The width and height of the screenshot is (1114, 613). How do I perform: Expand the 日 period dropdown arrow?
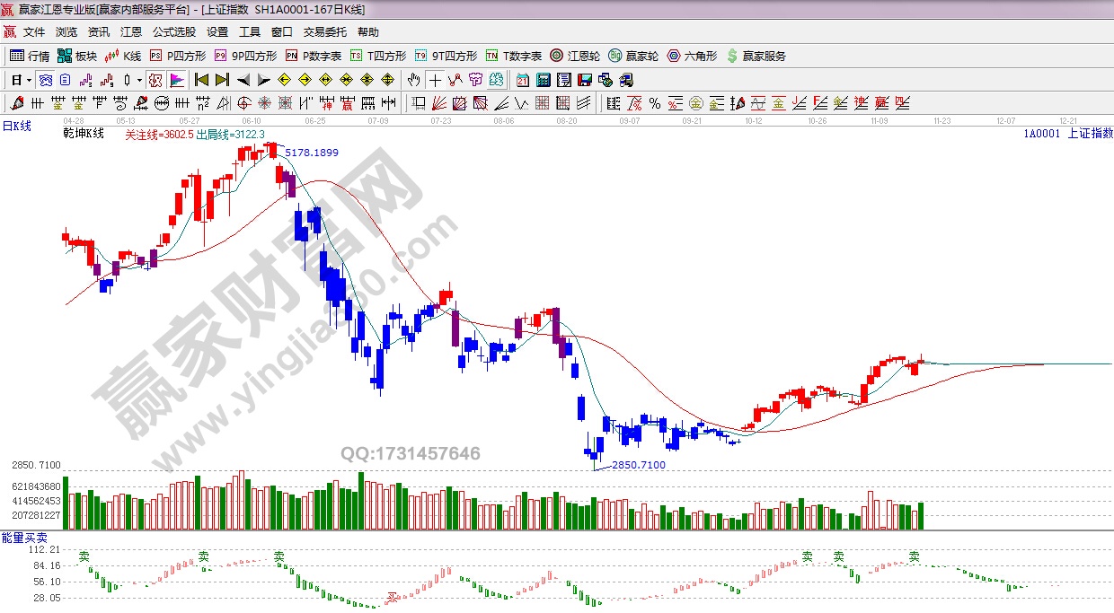pyautogui.click(x=29, y=80)
